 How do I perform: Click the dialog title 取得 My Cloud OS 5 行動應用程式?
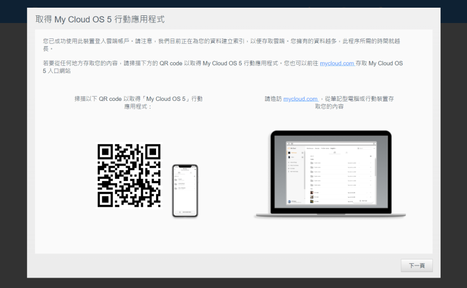(x=100, y=19)
